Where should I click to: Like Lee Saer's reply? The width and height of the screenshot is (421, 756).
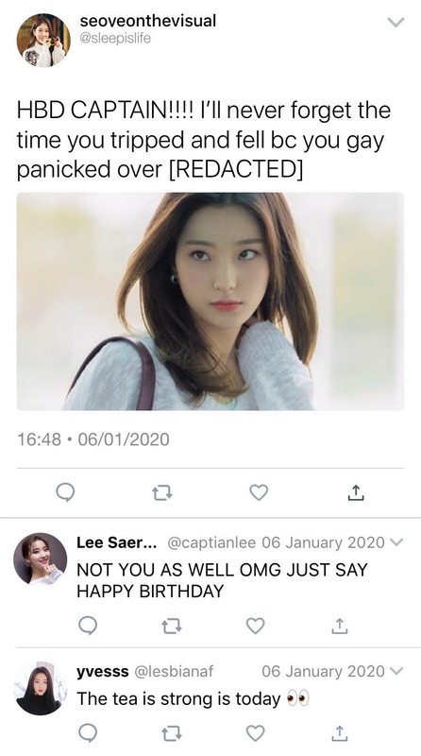point(255,626)
